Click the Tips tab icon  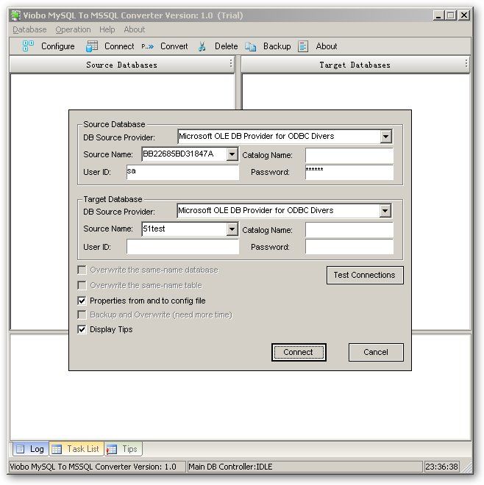(112, 449)
